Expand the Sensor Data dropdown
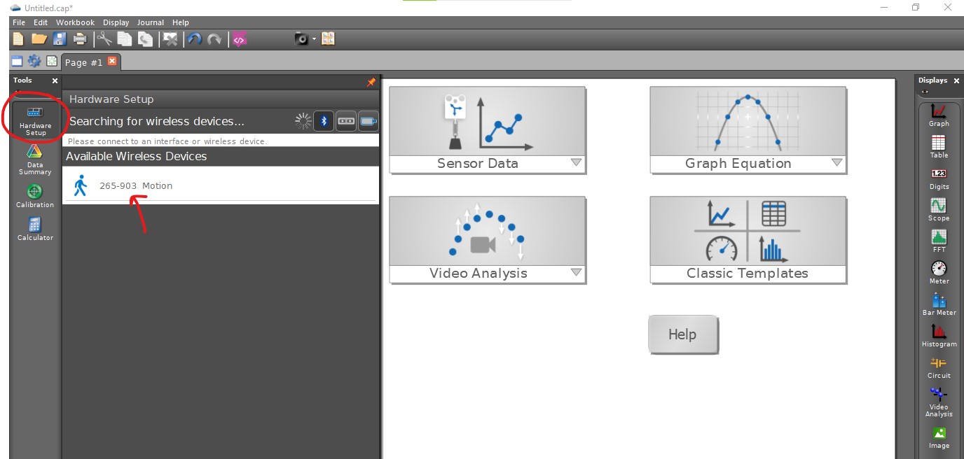964x459 pixels. (x=576, y=162)
